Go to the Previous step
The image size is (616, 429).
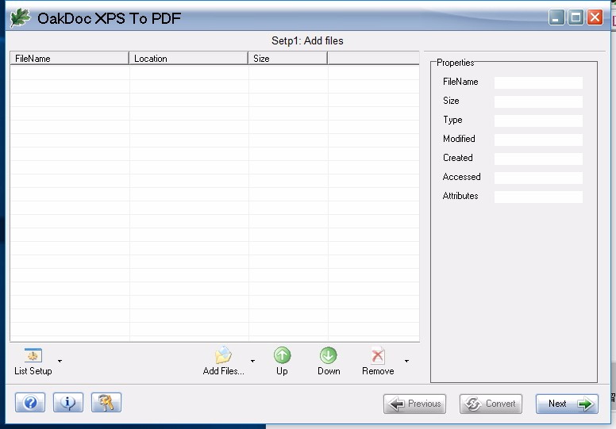tap(414, 404)
